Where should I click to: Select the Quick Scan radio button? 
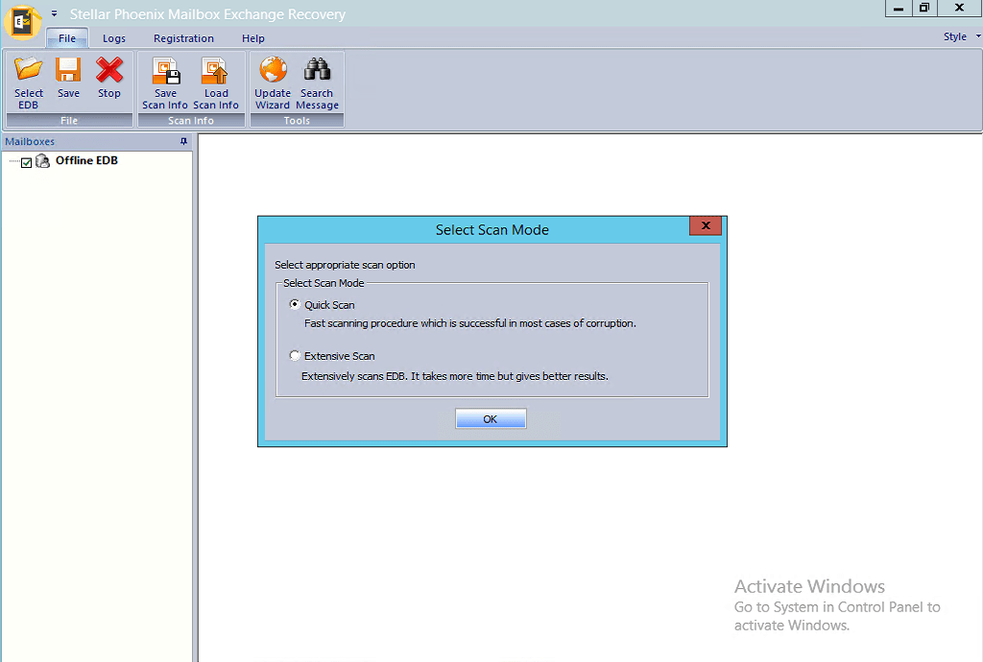pyautogui.click(x=295, y=304)
